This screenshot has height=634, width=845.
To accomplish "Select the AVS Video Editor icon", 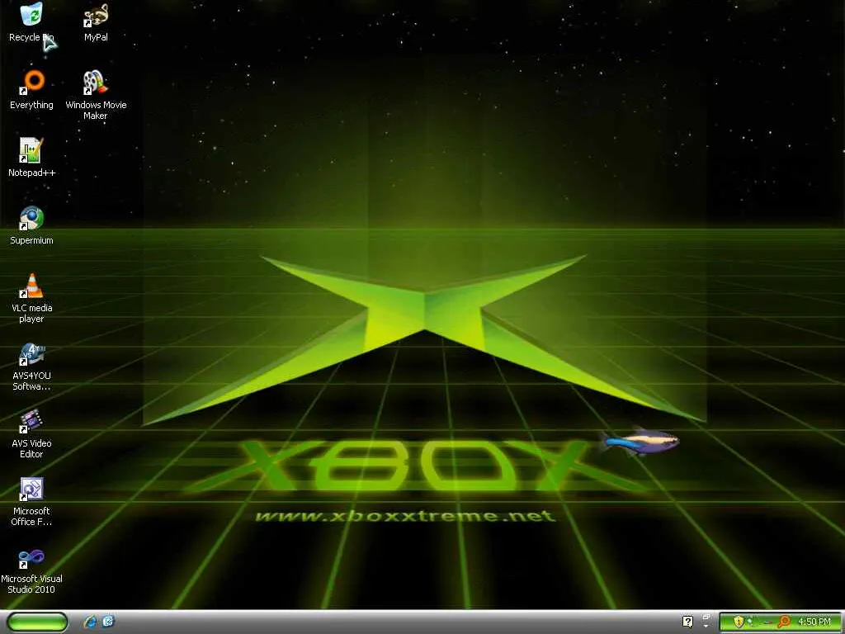I will [31, 433].
